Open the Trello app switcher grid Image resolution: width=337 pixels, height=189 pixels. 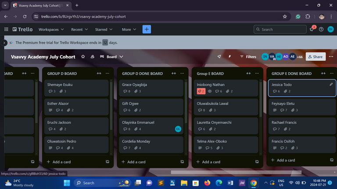(6, 29)
